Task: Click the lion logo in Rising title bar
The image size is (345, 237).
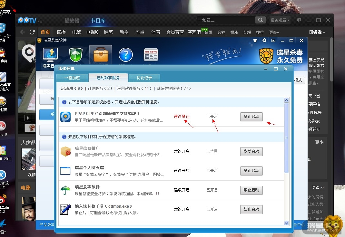Action: click(x=39, y=41)
